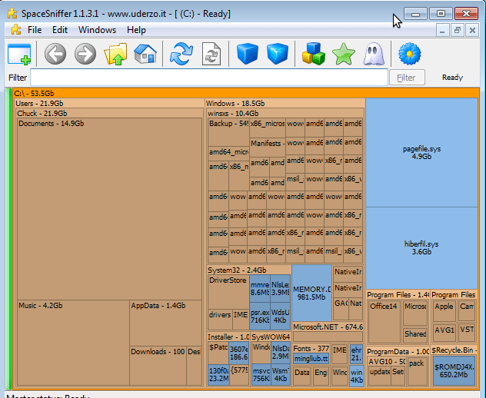
Task: Click the ProgramData - 1.0Gb header
Action: click(398, 352)
